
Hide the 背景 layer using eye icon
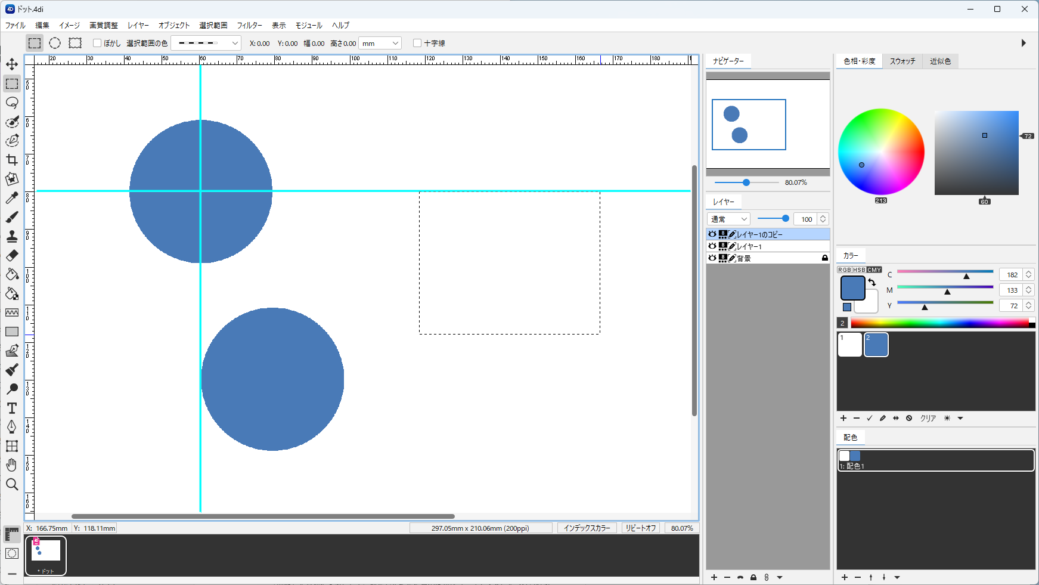[x=712, y=258]
